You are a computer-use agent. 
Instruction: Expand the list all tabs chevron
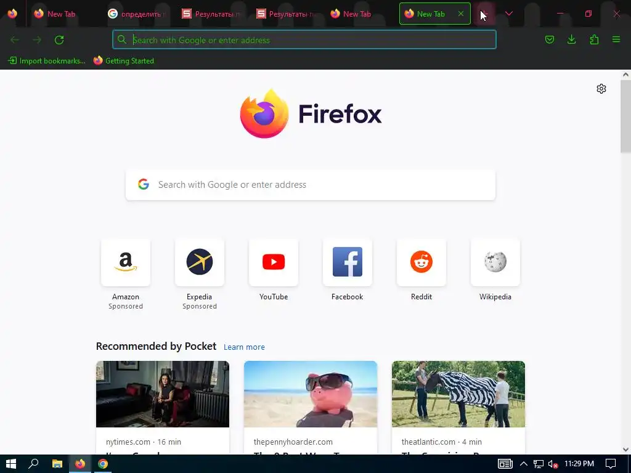tap(508, 14)
